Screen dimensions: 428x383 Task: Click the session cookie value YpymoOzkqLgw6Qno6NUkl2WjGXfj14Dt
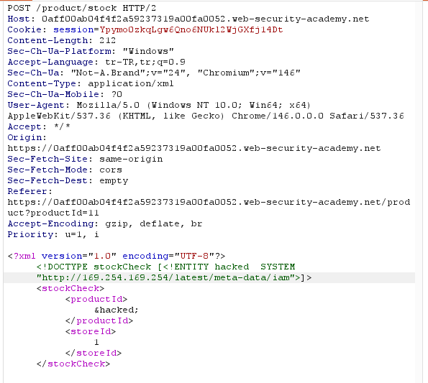[191, 29]
